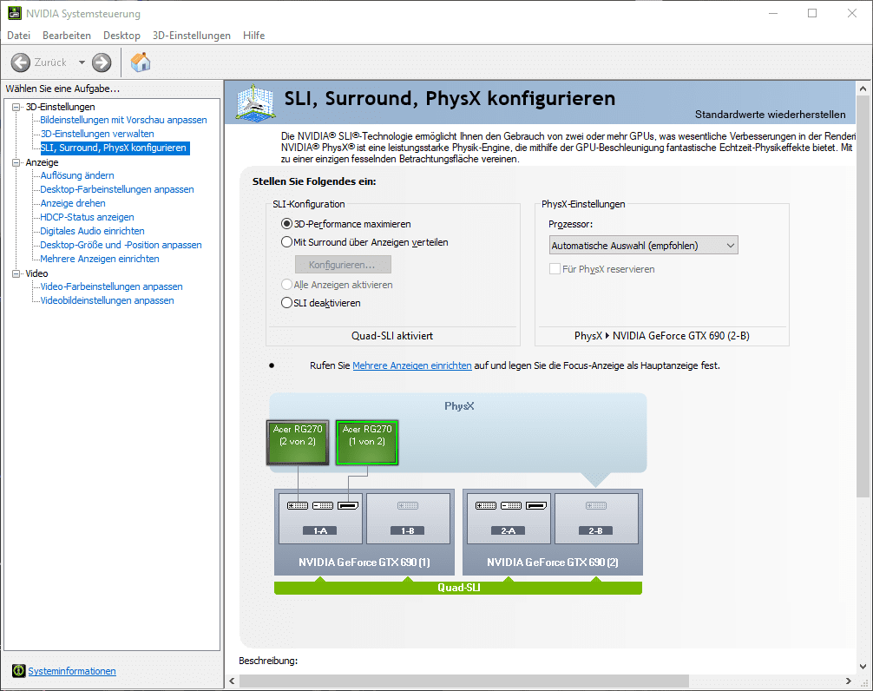Click the vertical scrollbar thumb

pyautogui.click(x=863, y=296)
